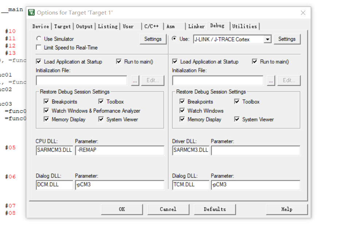Toggle driver Toolbox checkbox
337x225 pixels.
[237, 101]
